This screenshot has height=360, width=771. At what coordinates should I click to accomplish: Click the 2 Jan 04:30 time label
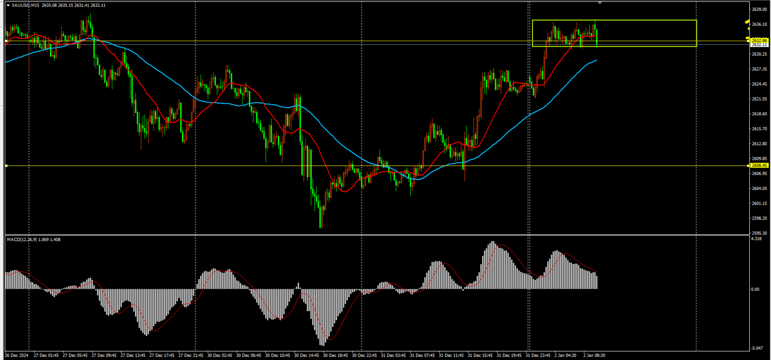coord(565,355)
